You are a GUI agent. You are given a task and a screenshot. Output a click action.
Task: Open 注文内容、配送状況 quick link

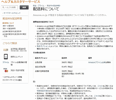point(18,49)
